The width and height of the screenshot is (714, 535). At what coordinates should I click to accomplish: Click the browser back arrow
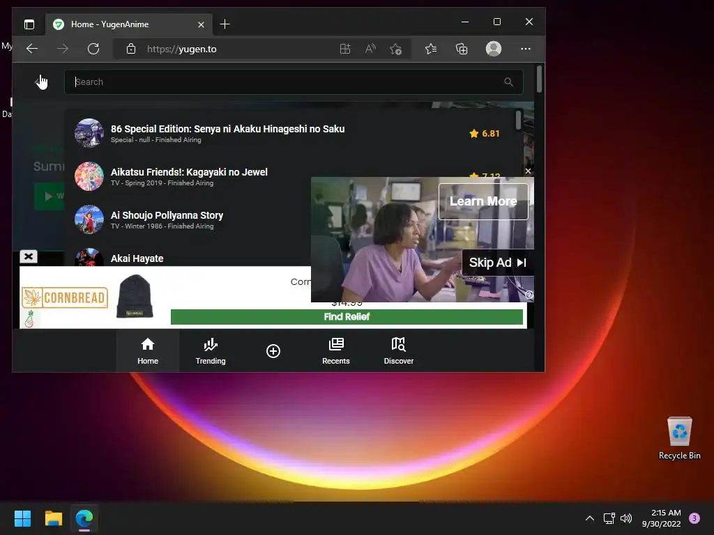tap(32, 49)
